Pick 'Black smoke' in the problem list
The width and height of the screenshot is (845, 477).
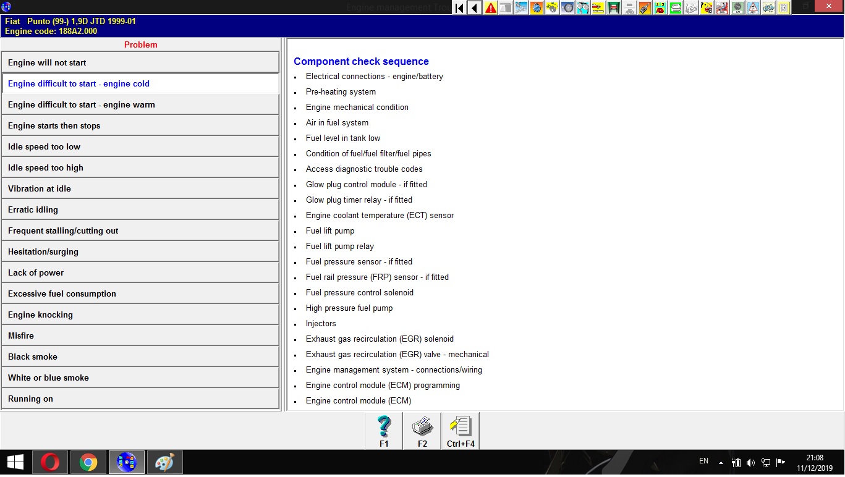click(x=140, y=357)
